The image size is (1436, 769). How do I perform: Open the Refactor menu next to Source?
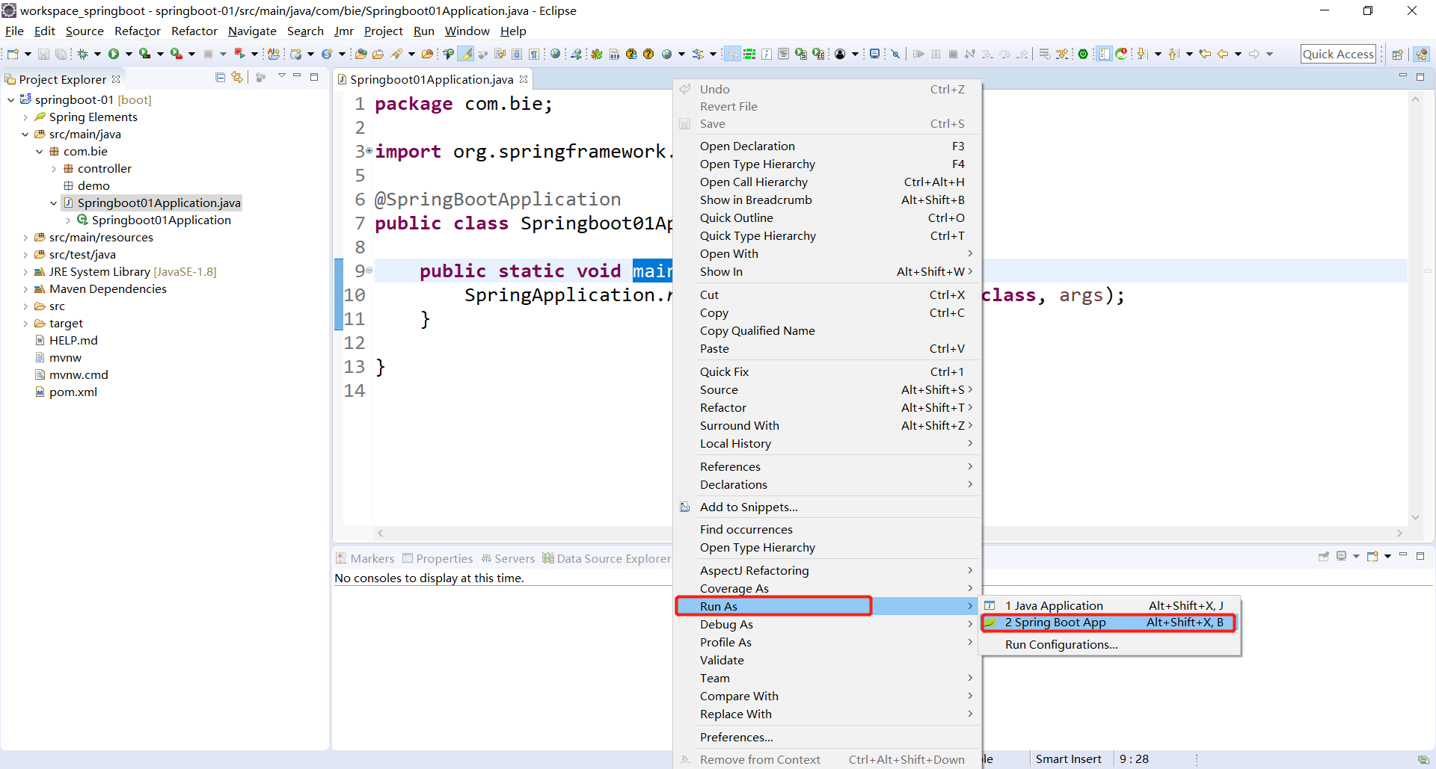point(138,31)
